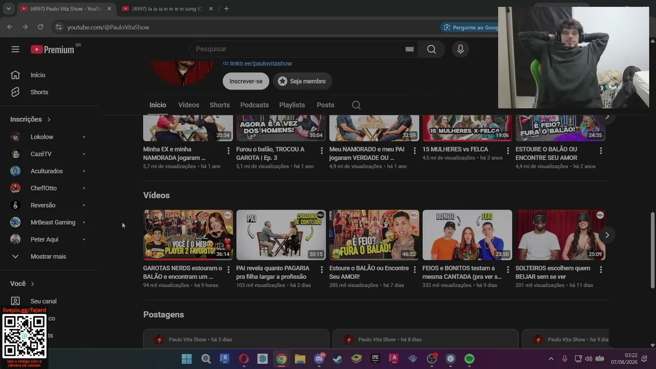The width and height of the screenshot is (656, 369).
Task: Show hidden system tray icons
Action: (551, 359)
